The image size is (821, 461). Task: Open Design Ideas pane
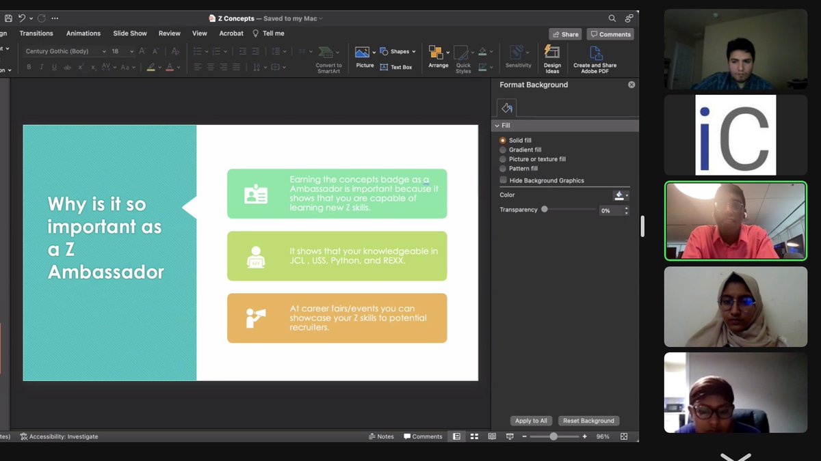(x=552, y=59)
